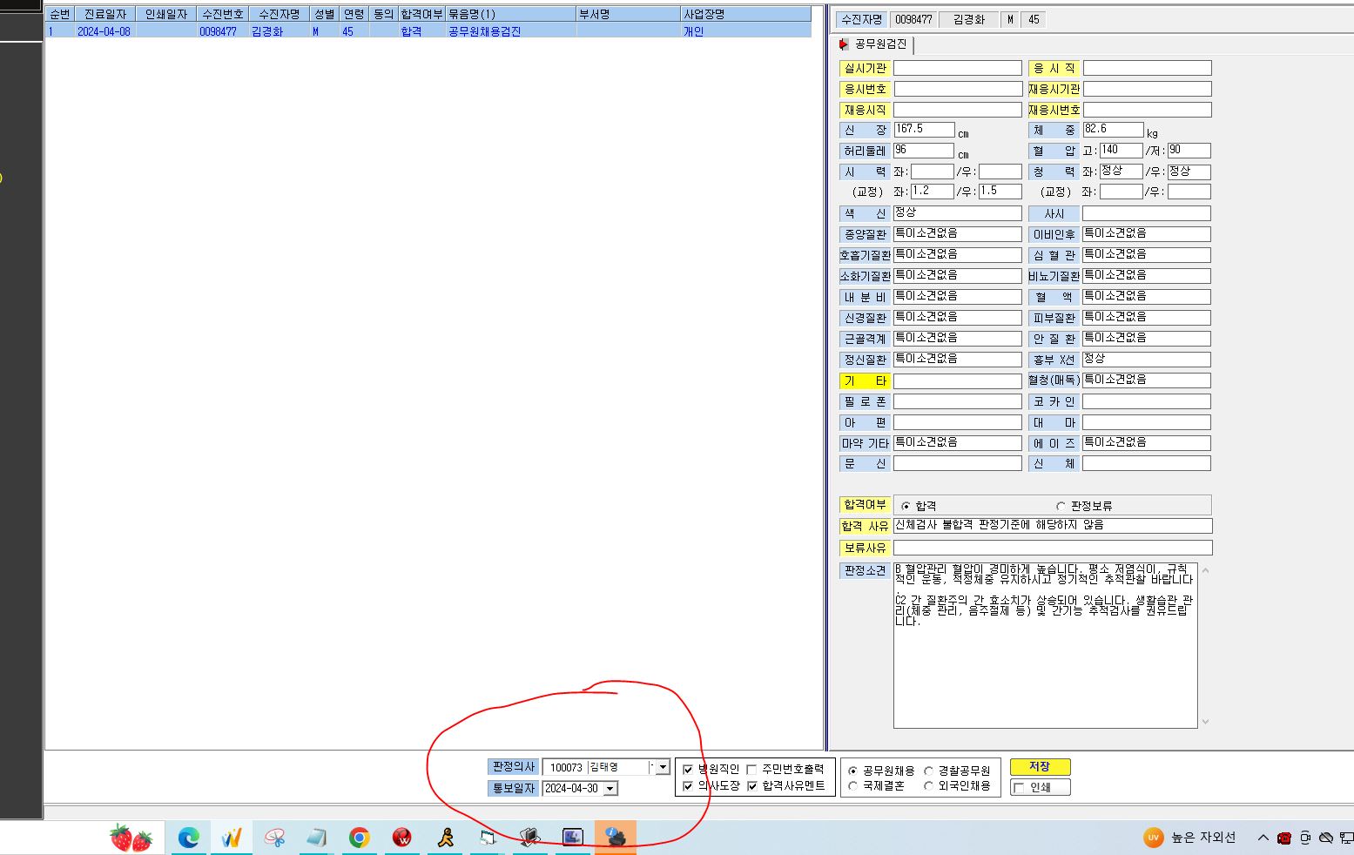This screenshot has height=855, width=1354.
Task: Open the notepad icon in the taskbar
Action: click(x=317, y=838)
